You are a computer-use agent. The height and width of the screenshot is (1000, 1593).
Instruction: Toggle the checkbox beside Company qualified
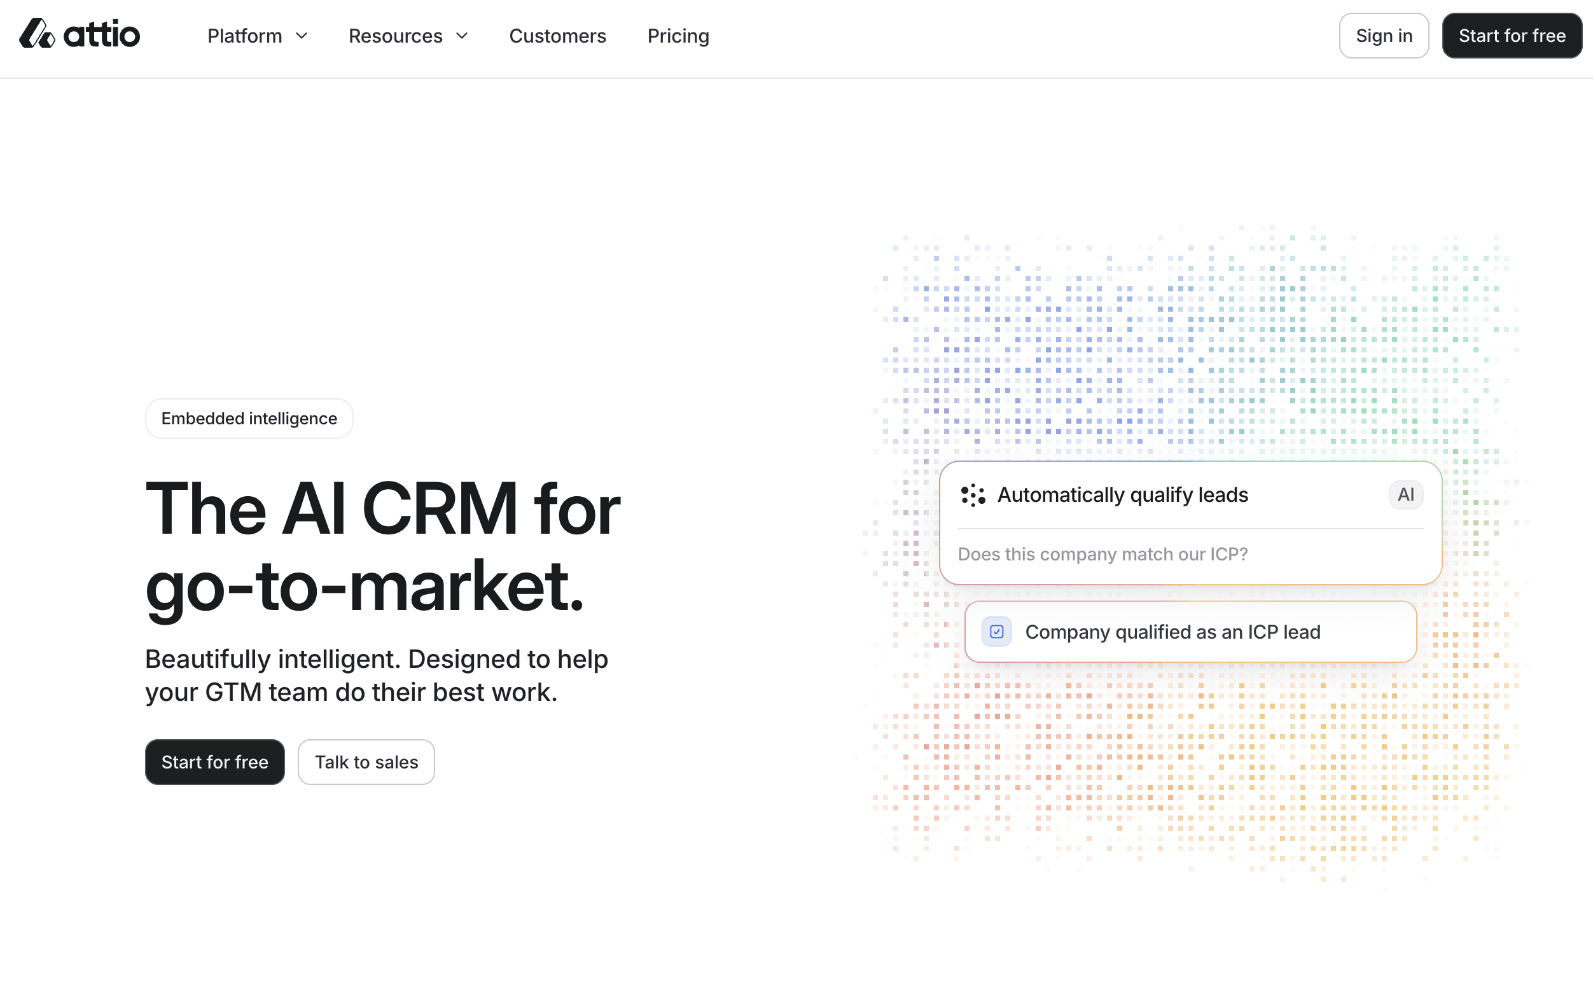[x=996, y=632]
